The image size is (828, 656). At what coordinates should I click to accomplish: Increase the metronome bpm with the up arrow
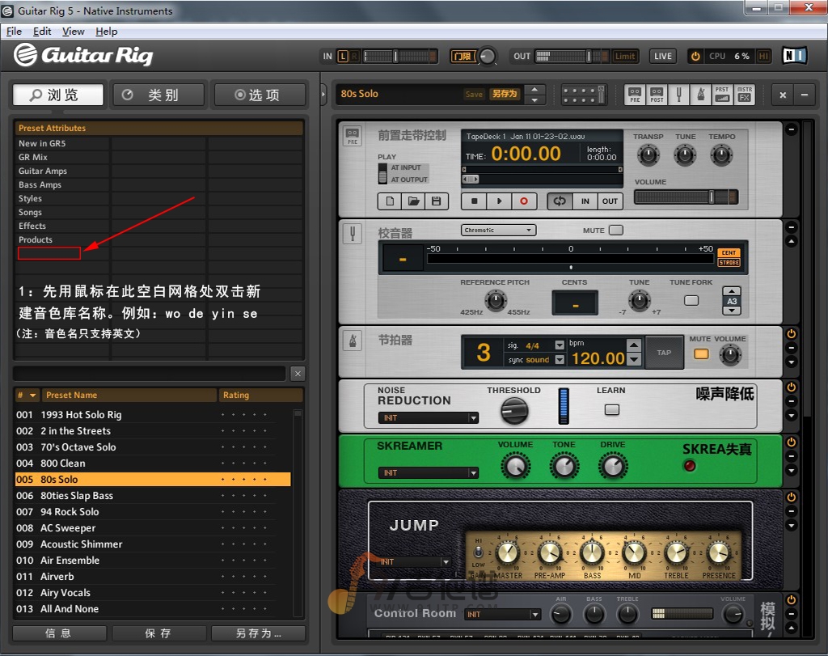[634, 345]
